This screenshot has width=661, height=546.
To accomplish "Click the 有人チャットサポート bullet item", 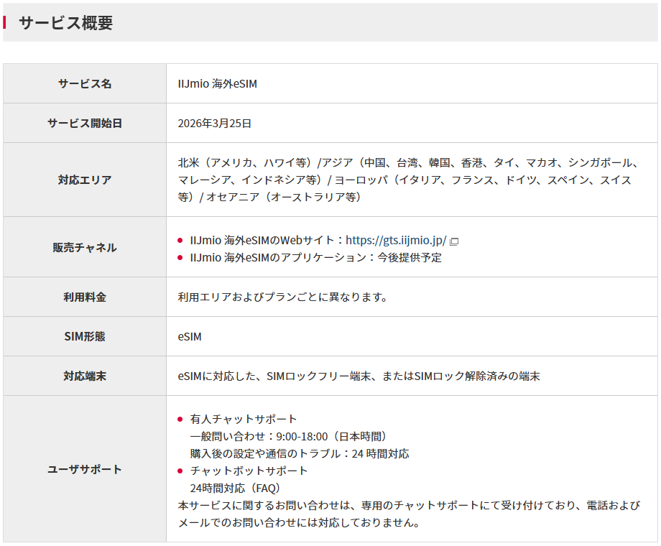I will coord(244,419).
